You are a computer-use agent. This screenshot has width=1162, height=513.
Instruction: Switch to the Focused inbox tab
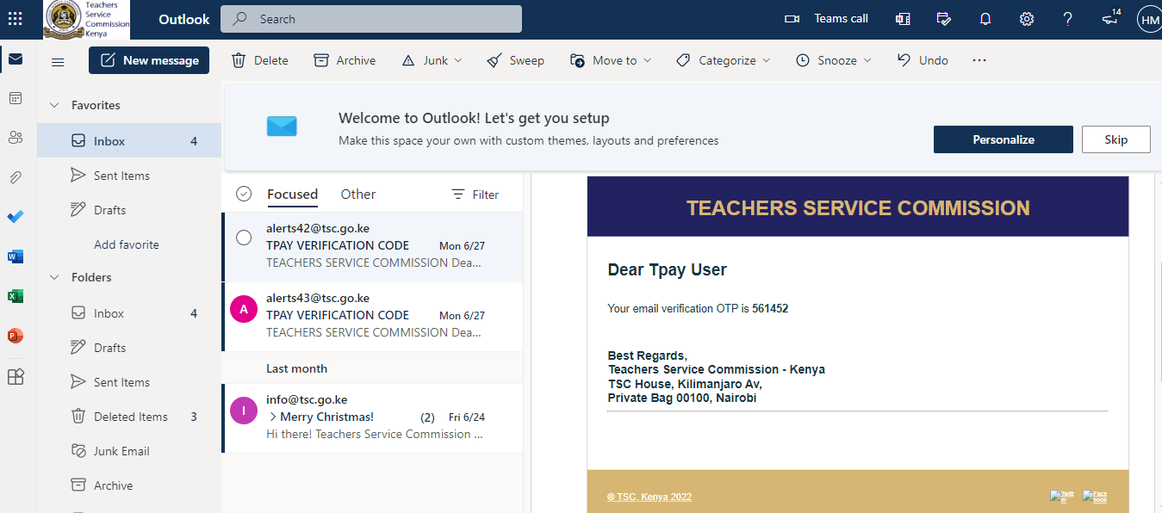pyautogui.click(x=292, y=195)
